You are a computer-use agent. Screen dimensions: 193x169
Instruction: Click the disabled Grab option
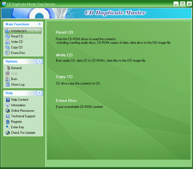(x=14, y=73)
